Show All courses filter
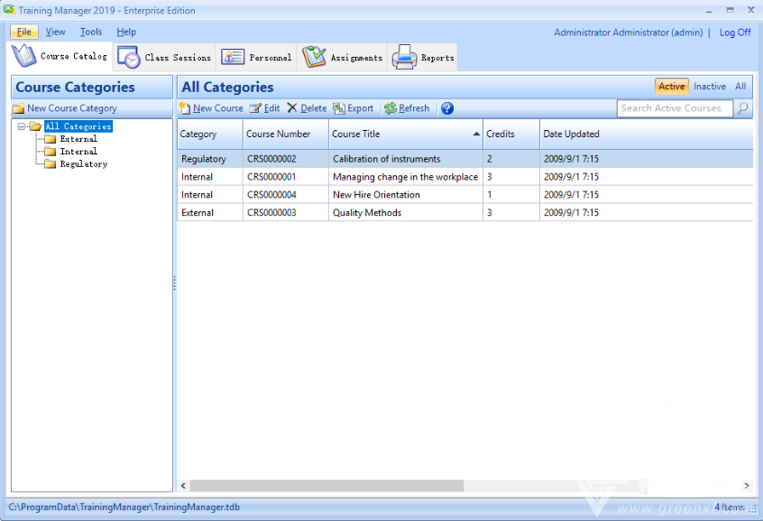Image resolution: width=763 pixels, height=521 pixels. click(x=740, y=87)
